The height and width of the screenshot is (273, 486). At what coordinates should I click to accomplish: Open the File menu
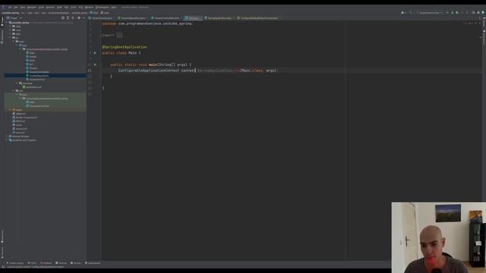pos(10,7)
